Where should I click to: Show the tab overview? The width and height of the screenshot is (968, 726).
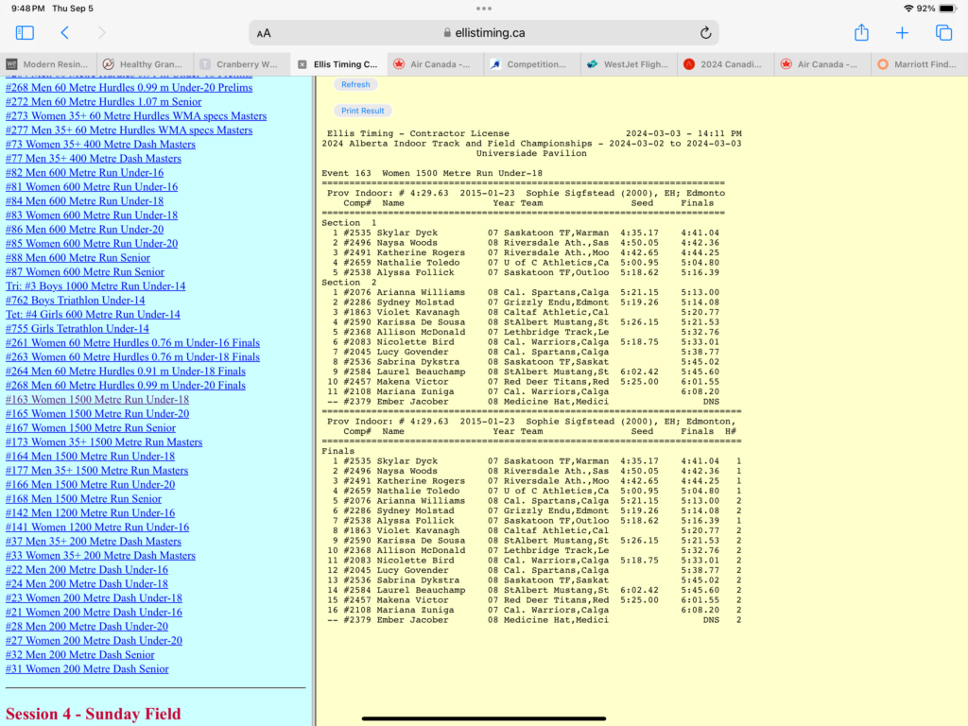pyautogui.click(x=943, y=33)
